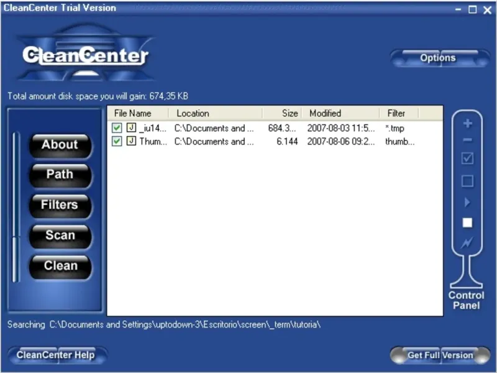The width and height of the screenshot is (497, 373).
Task: Click the check-all icon in Control Panel
Action: click(468, 158)
